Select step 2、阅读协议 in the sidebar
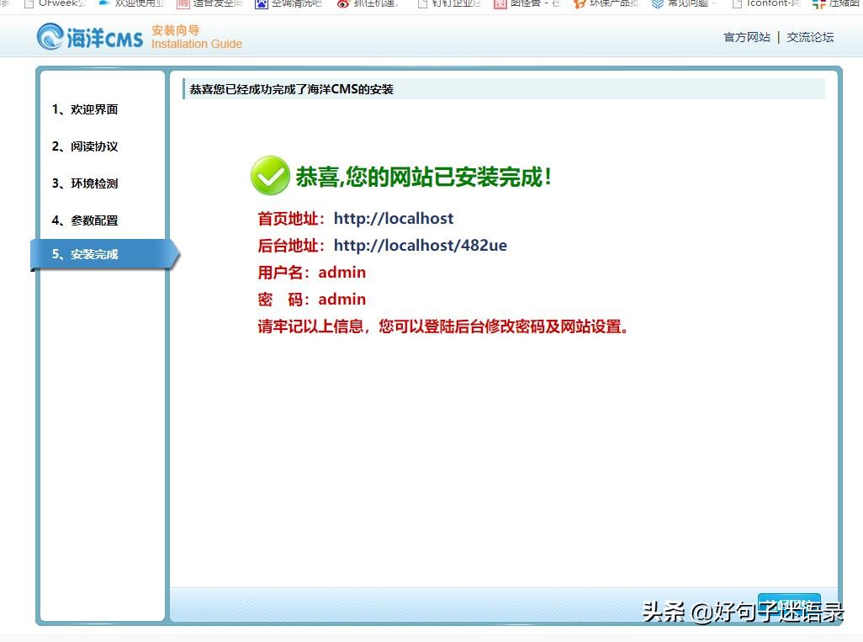 [x=85, y=146]
